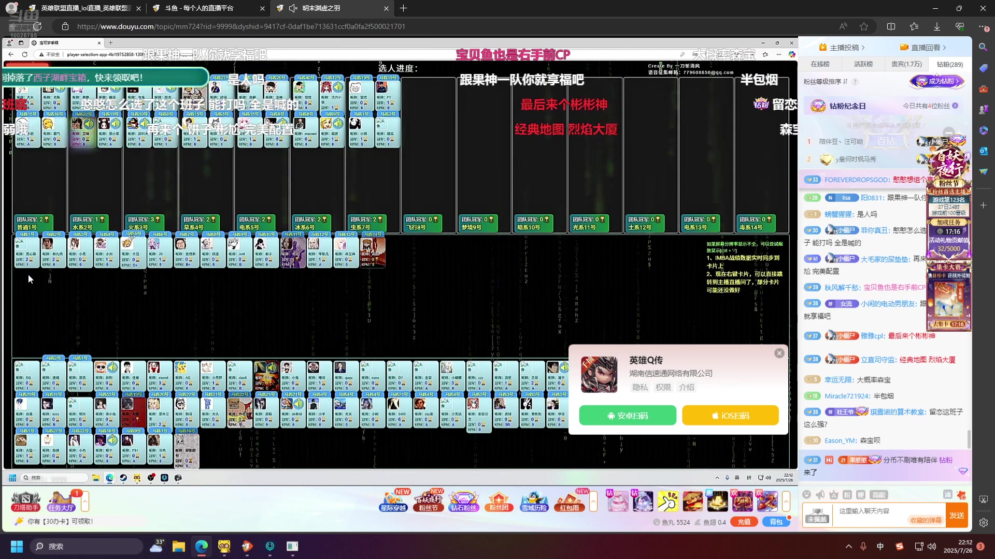Viewport: 995px width, 559px height.
Task: Switch to the 钻粉(289) tab
Action: click(x=949, y=64)
